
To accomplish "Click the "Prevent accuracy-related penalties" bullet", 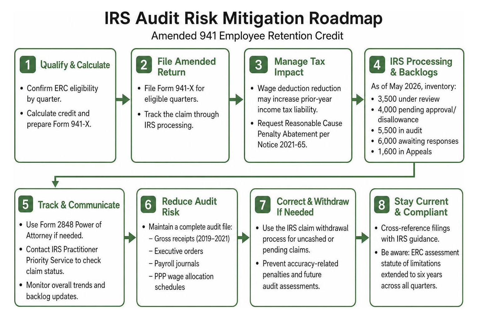I will pos(300,275).
